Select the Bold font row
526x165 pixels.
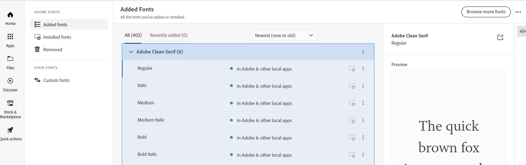tap(248, 137)
